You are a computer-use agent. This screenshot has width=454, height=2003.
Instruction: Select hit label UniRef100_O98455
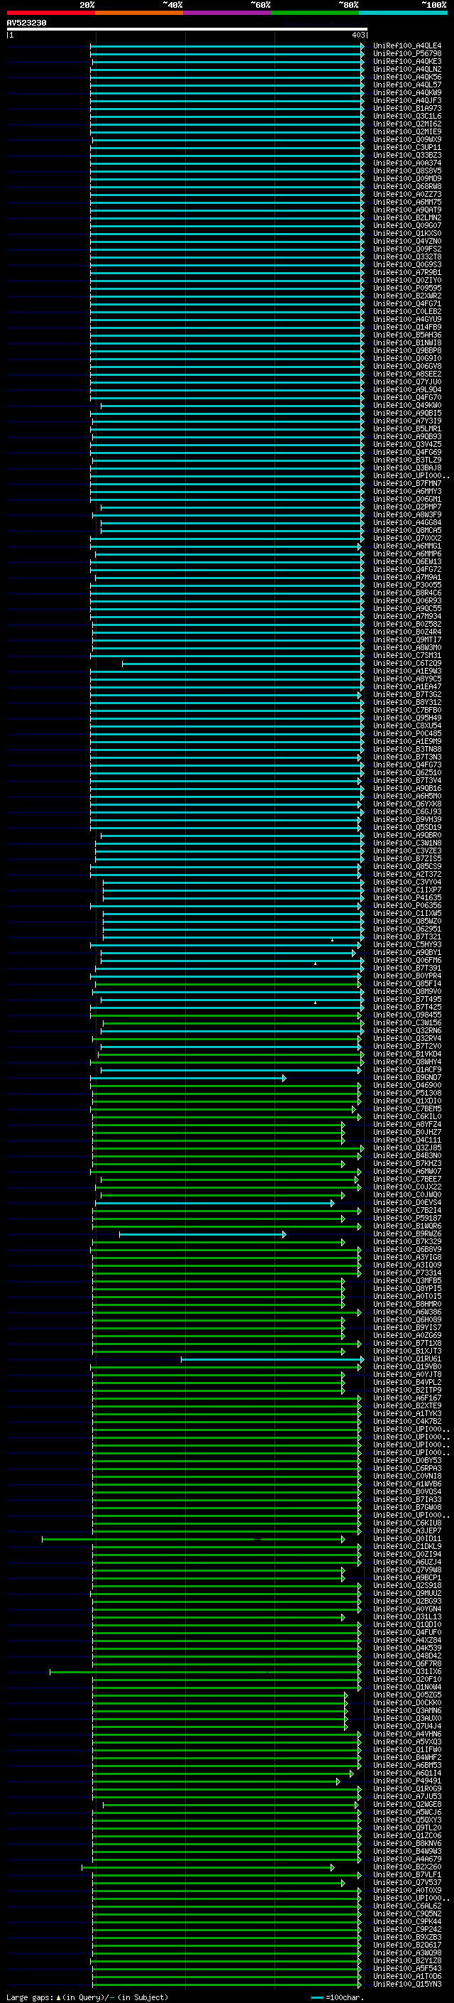click(407, 1015)
